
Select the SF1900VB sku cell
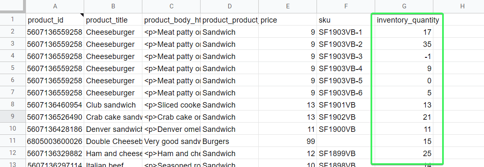pyautogui.click(x=346, y=129)
